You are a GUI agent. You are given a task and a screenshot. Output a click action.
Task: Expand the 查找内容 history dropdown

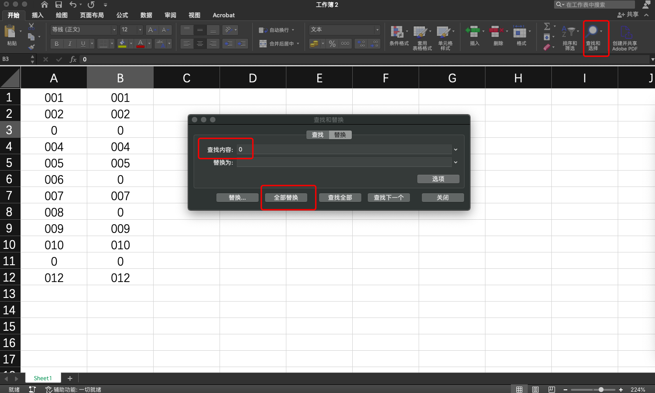click(x=455, y=149)
